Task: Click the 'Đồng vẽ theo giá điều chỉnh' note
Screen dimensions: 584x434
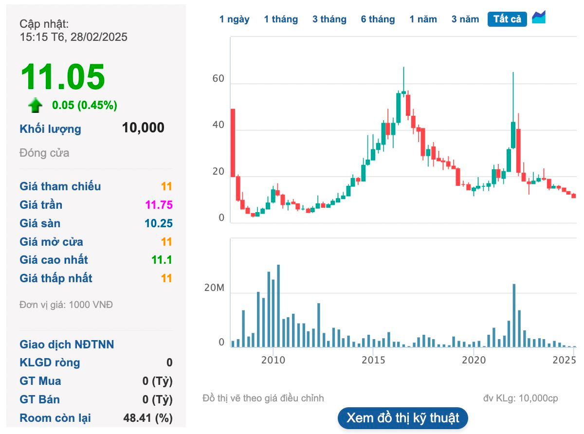Action: pos(263,398)
